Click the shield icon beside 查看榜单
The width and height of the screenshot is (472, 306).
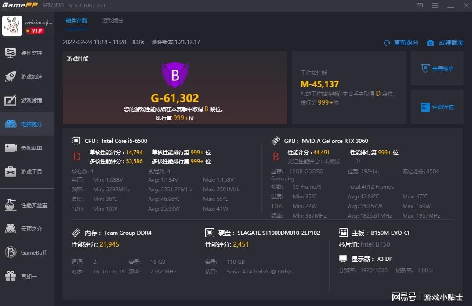(x=425, y=69)
